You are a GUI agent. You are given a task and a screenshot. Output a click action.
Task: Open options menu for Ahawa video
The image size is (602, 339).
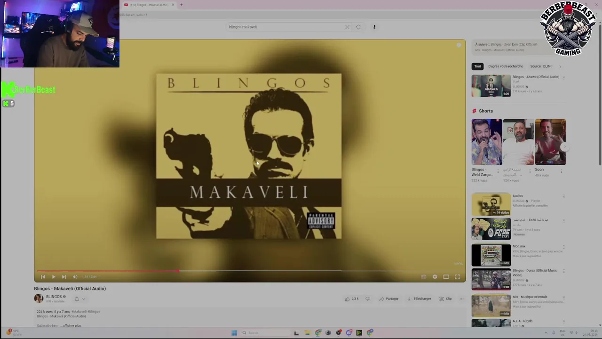pyautogui.click(x=564, y=77)
